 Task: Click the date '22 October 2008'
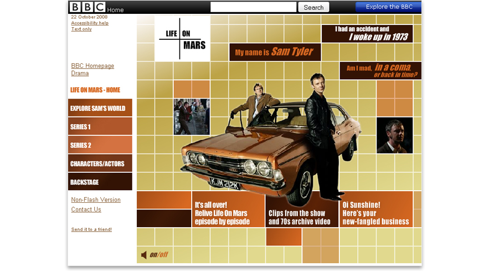[89, 17]
